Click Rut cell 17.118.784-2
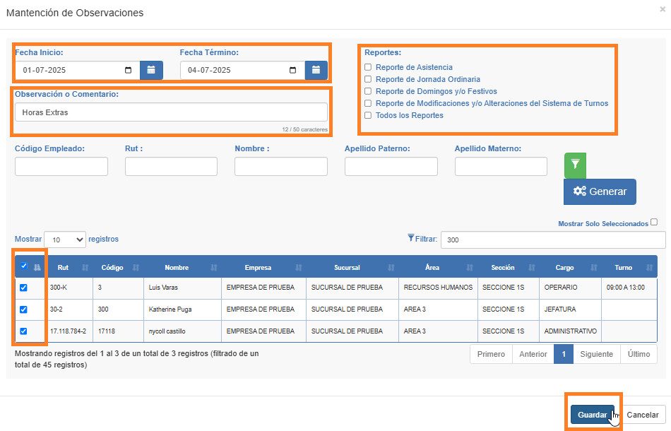 [70, 331]
